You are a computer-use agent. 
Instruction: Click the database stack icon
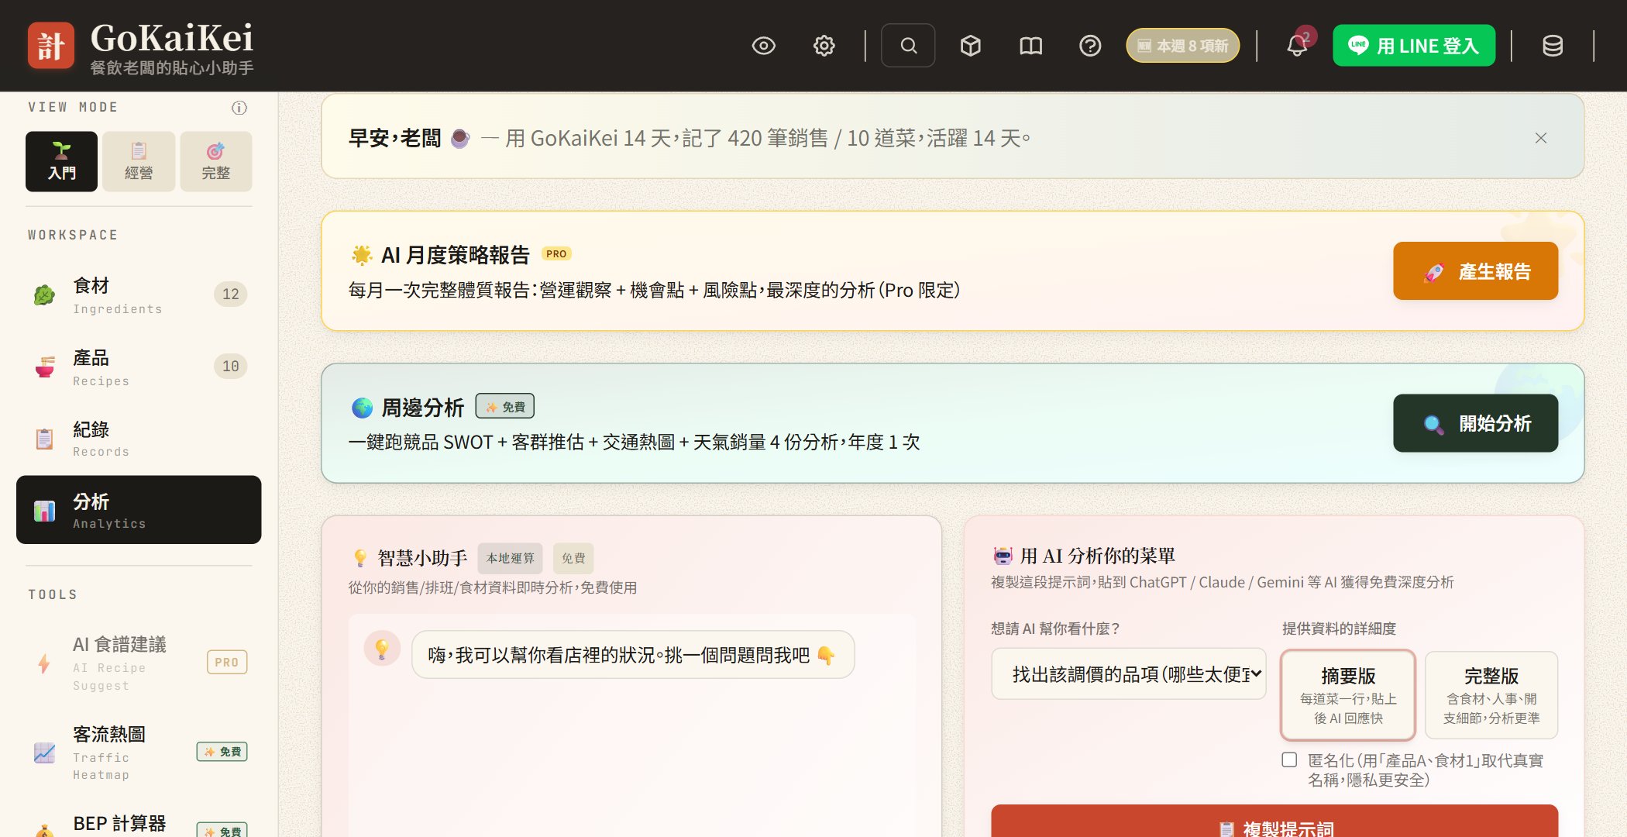1553,46
